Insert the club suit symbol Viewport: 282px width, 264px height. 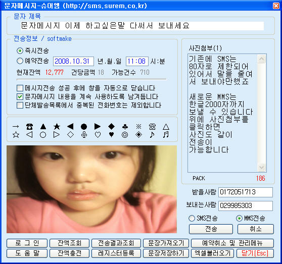click(x=125, y=127)
